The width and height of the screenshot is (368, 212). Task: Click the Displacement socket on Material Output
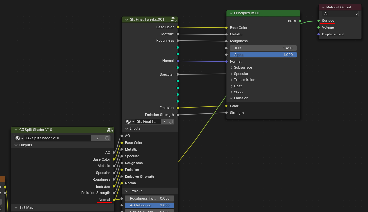click(319, 34)
